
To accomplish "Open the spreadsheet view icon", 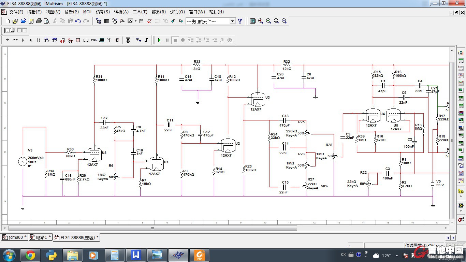I will click(106, 21).
